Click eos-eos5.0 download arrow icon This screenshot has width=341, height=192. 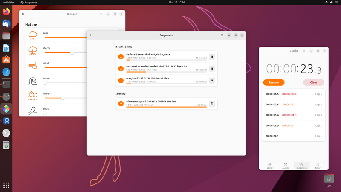click(x=121, y=69)
